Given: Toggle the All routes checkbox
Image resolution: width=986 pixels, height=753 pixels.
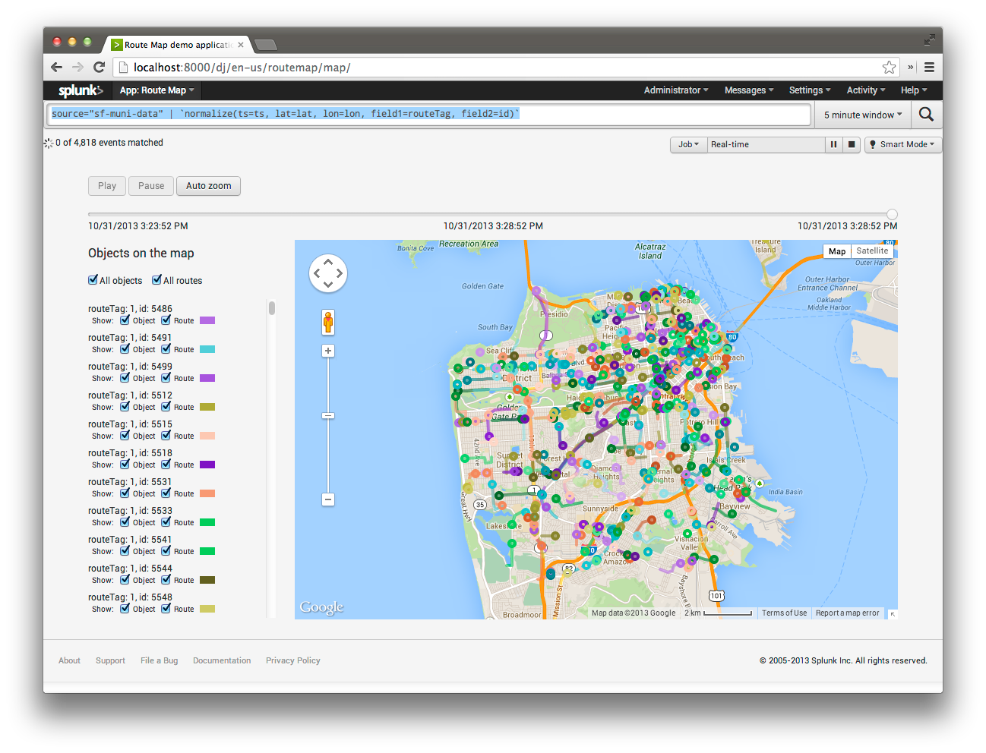Looking at the screenshot, I should pyautogui.click(x=157, y=280).
